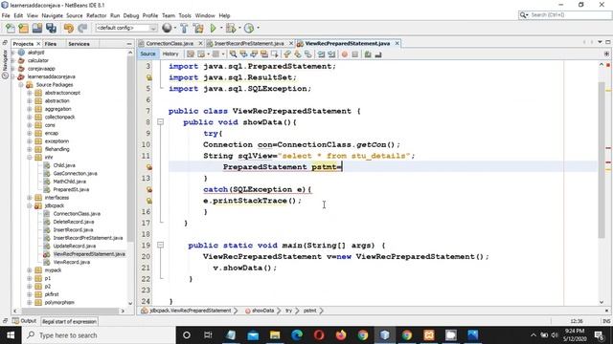Click the Clean and Build icon
The height and width of the screenshot is (344, 613).
coord(198,28)
